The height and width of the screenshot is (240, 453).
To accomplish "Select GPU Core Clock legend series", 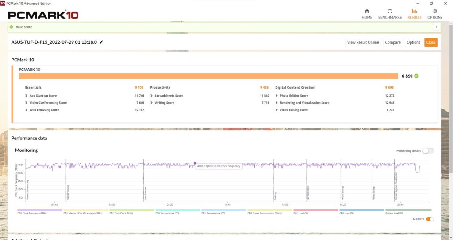I will [x=131, y=212].
